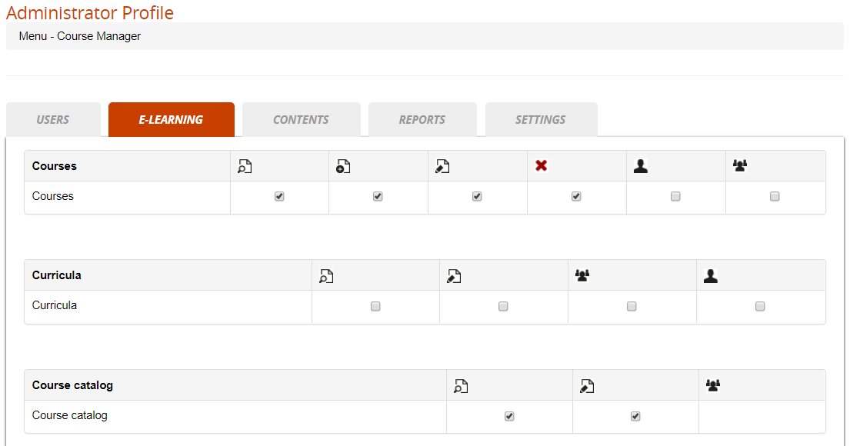Click the edit permission icon for Courses

click(x=442, y=165)
